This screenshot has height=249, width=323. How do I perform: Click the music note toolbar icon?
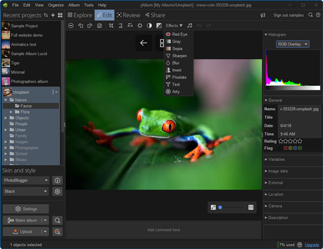point(189,26)
